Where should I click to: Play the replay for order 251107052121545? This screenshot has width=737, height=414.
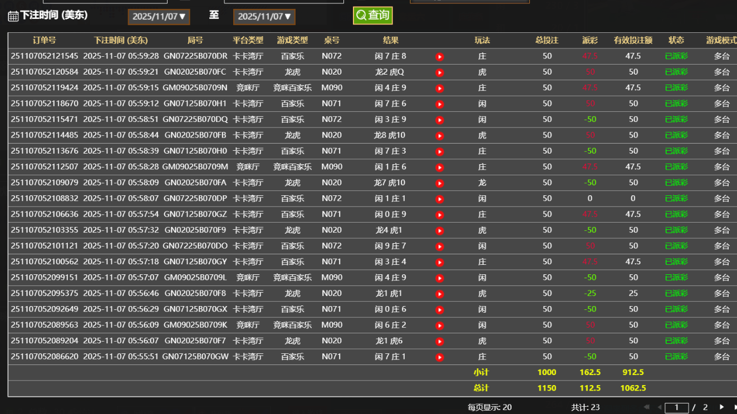coord(439,56)
